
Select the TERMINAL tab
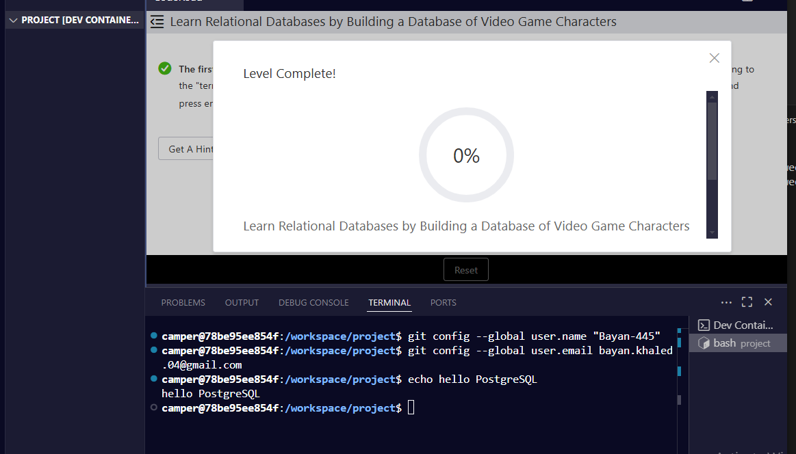tap(389, 302)
